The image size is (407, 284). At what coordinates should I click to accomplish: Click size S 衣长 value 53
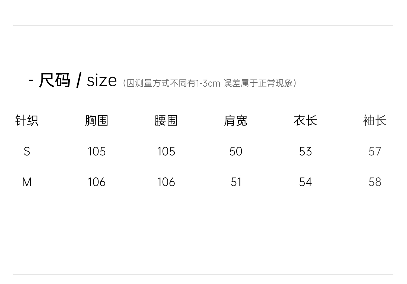pyautogui.click(x=305, y=151)
